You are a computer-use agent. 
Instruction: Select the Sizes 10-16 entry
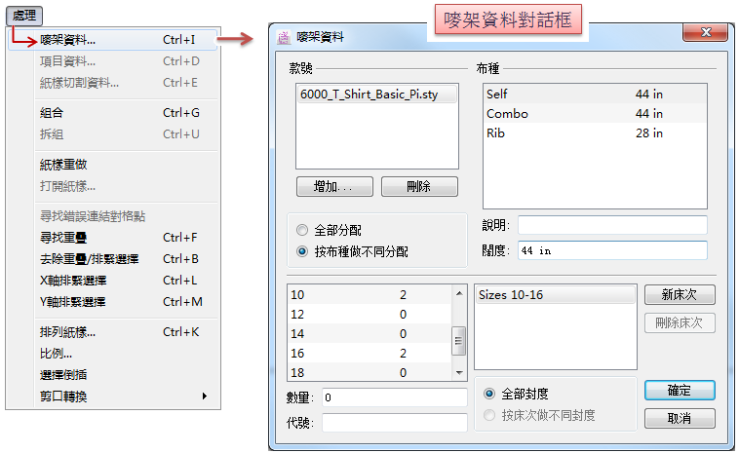(555, 295)
